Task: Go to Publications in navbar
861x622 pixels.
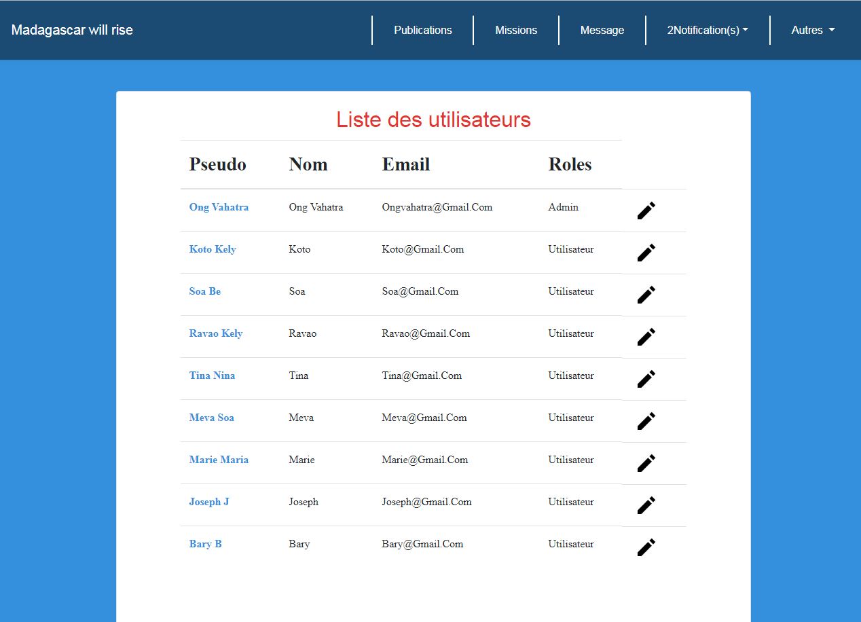Action: 422,30
